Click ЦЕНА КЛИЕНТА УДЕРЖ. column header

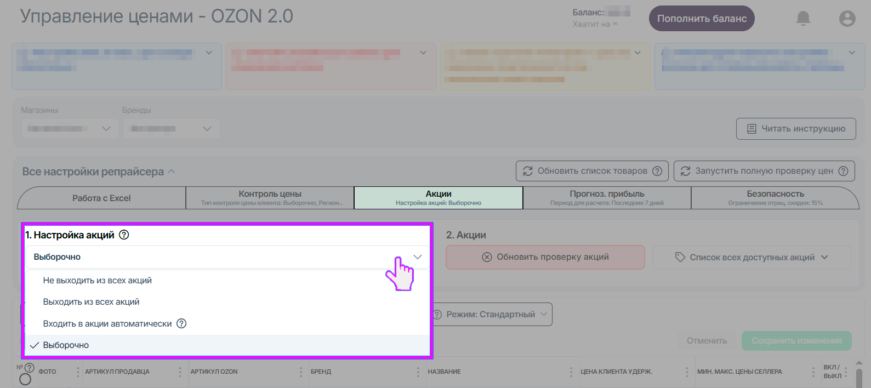[x=616, y=372]
